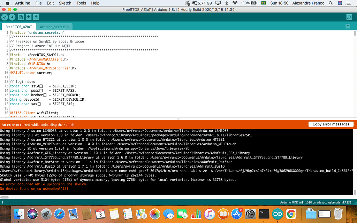357x223 pixels.
Task: Click the Arduino icon in the Dock
Action: pos(278,214)
